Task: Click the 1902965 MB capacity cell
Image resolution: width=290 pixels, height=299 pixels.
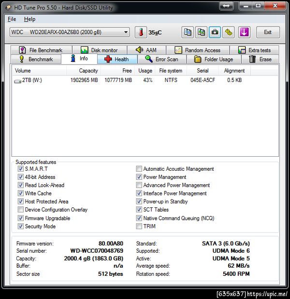Action: pyautogui.click(x=84, y=80)
